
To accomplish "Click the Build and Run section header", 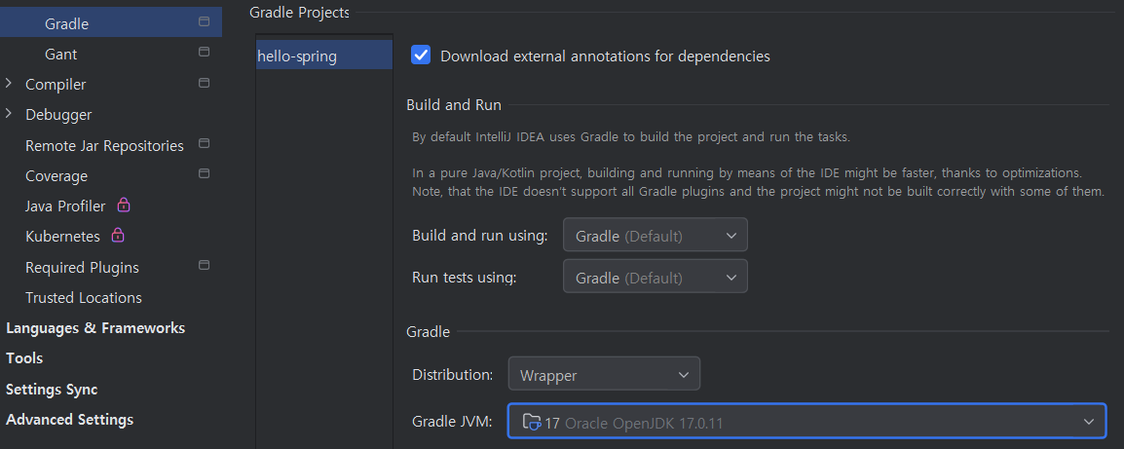I will pos(454,105).
